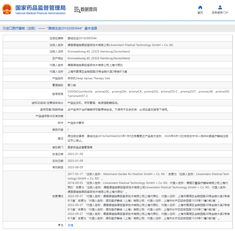235x231 pixels.
Task: Click the 生产地址 Kronsaalsweg address value
Action: pyautogui.click(x=98, y=58)
